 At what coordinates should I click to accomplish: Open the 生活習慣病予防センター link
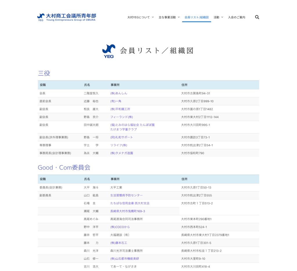click(126, 195)
